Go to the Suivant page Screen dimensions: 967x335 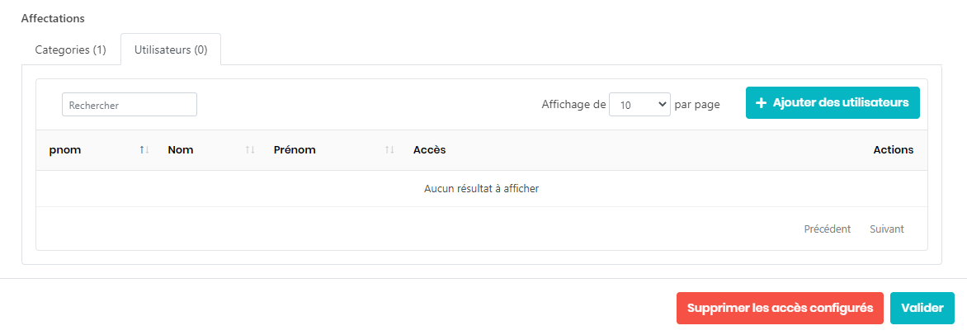(x=887, y=229)
